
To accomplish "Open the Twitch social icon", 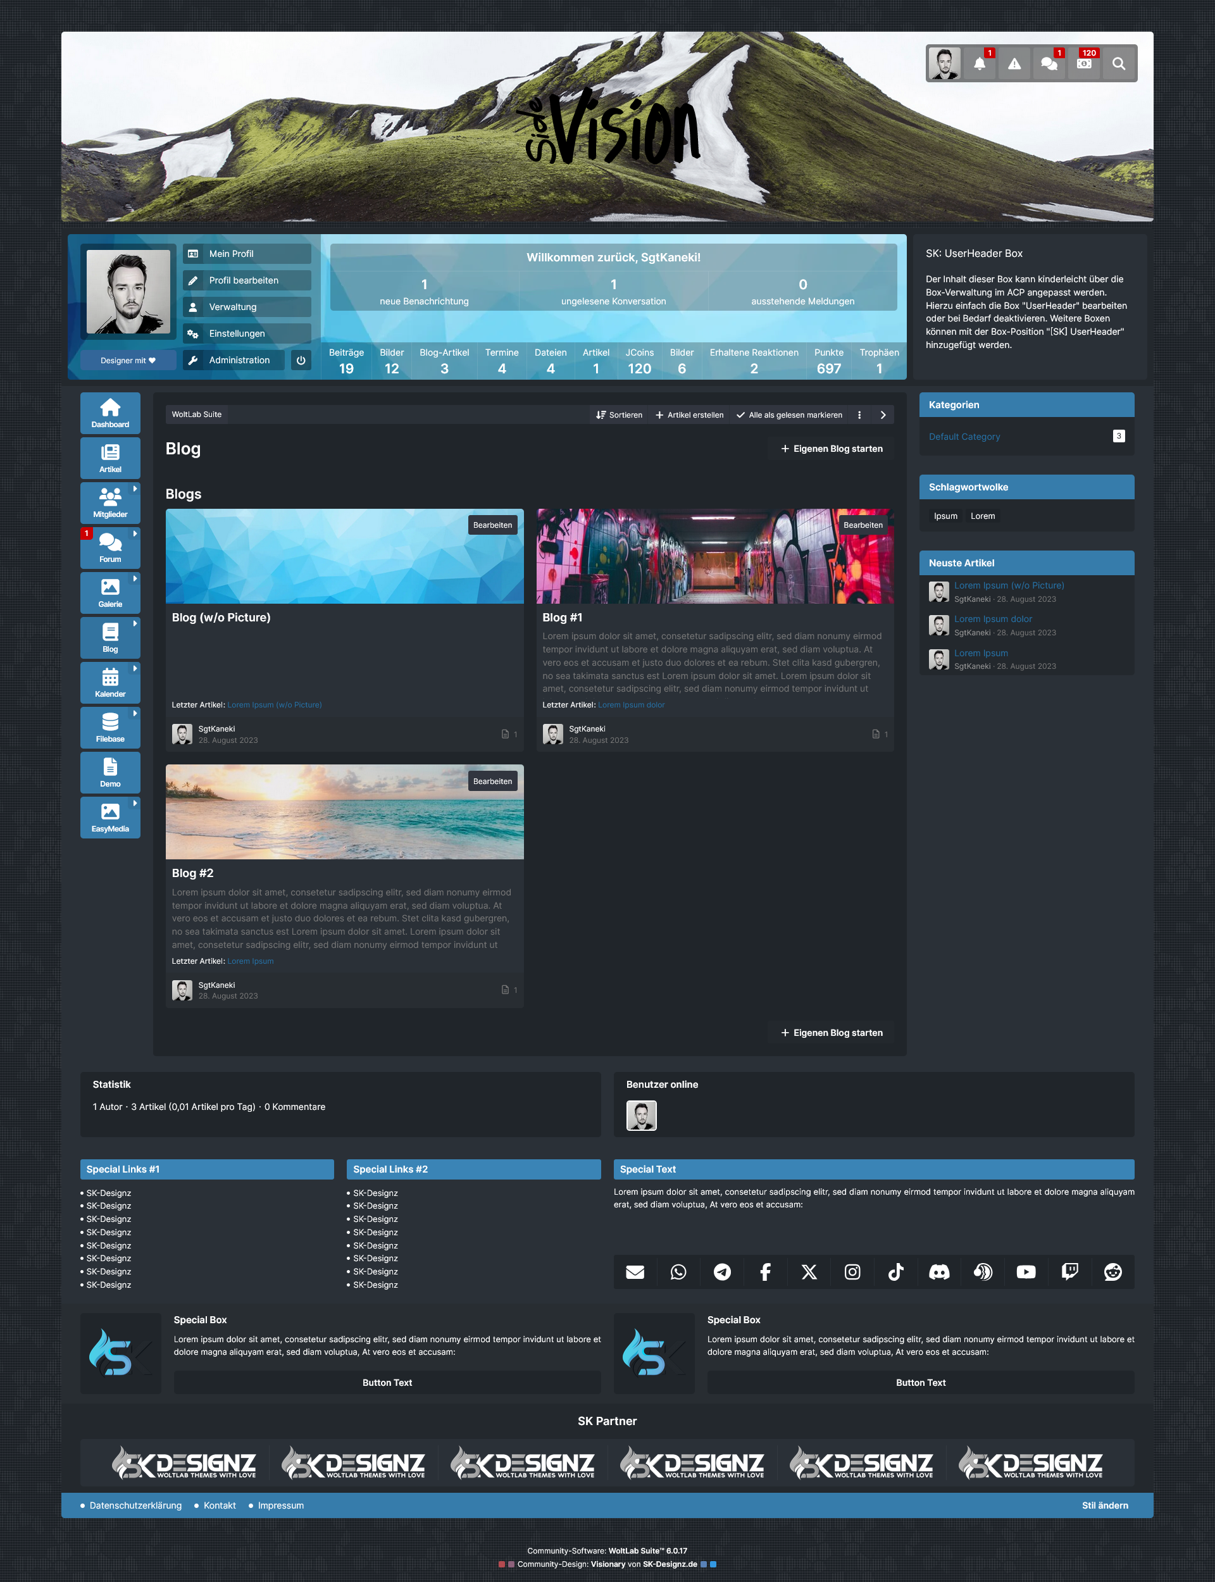I will 1069,1272.
